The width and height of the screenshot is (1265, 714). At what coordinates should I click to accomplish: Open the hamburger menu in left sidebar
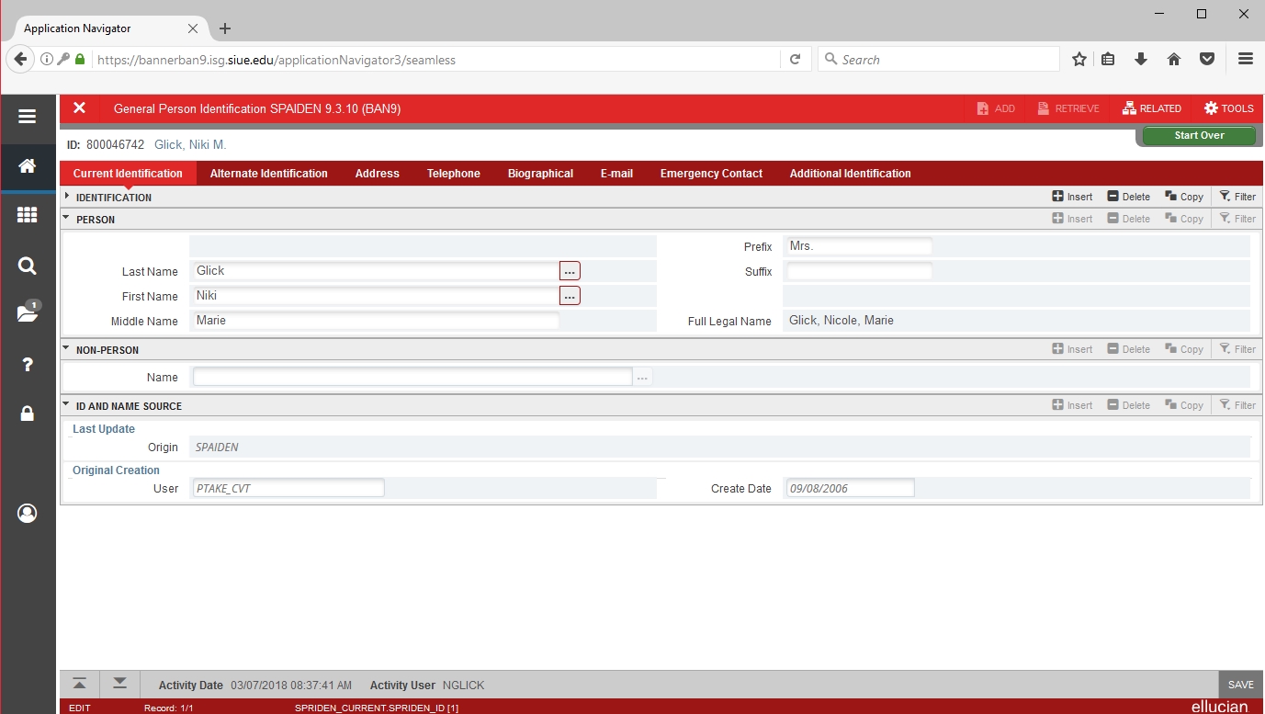pyautogui.click(x=28, y=117)
